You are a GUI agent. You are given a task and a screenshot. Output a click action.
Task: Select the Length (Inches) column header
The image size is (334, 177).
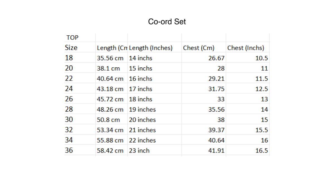pos(151,48)
